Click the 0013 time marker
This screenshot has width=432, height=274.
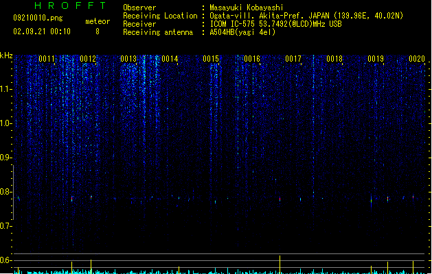(128, 59)
